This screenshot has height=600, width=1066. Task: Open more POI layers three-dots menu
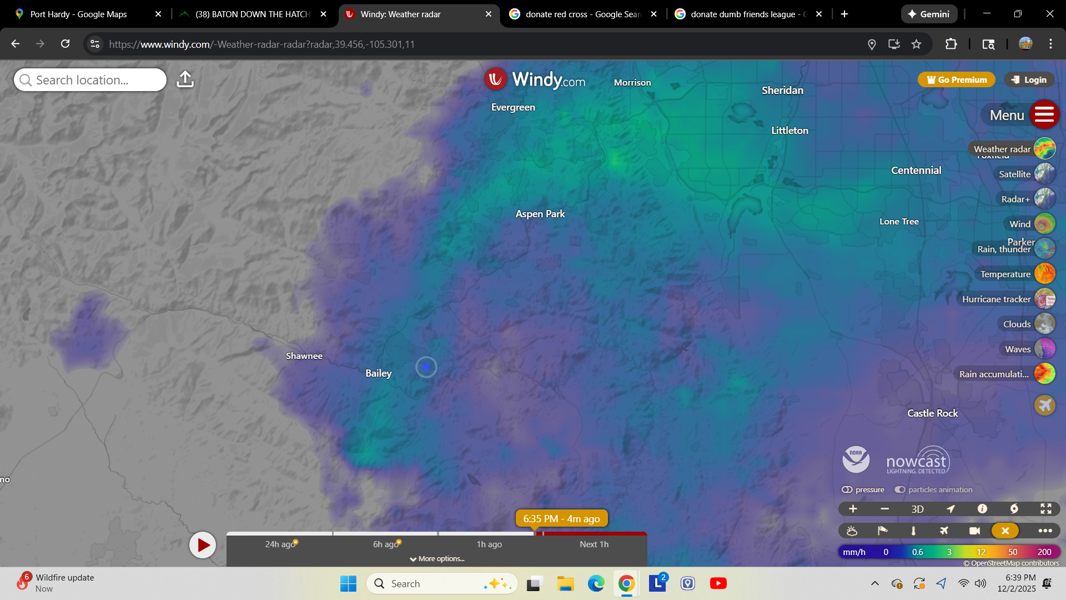click(x=1045, y=531)
